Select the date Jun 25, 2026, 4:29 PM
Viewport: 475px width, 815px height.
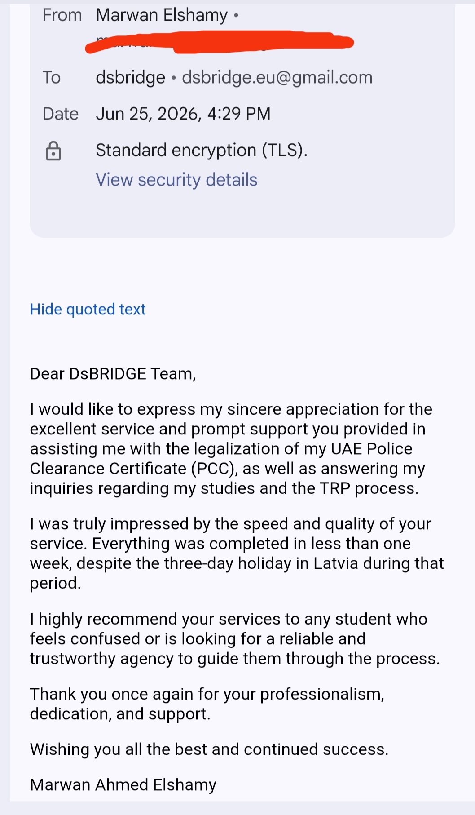tap(183, 114)
